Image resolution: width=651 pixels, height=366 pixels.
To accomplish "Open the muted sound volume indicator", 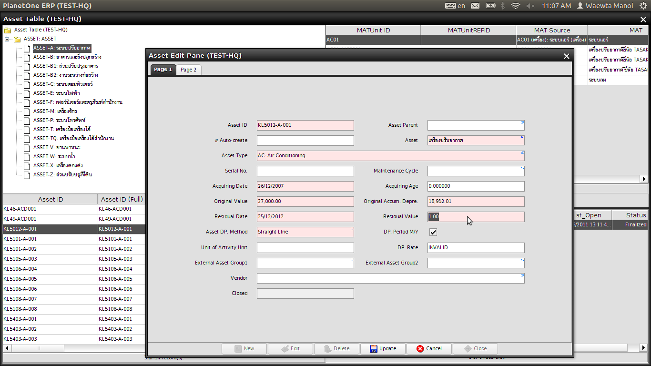I will point(530,6).
